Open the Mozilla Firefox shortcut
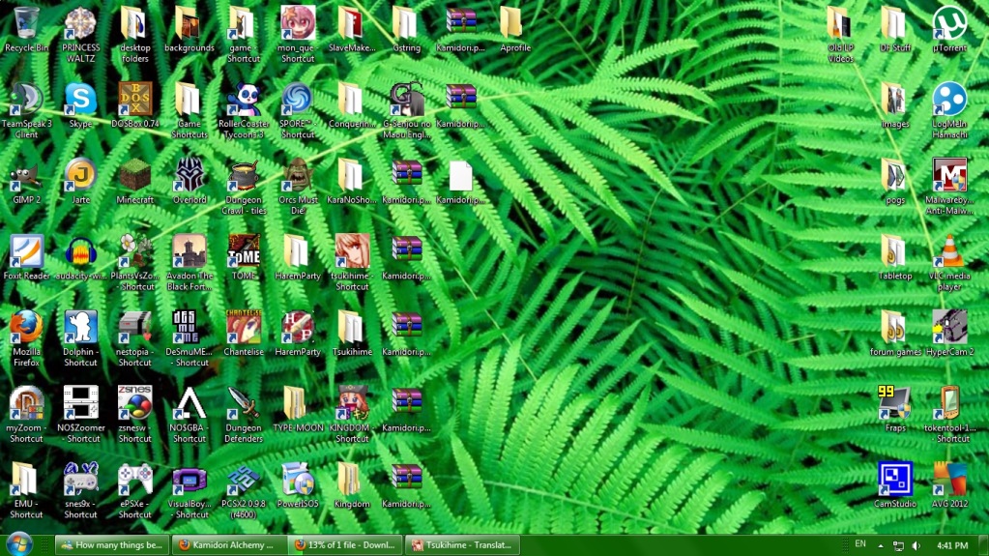Viewport: 989px width, 556px height. point(26,327)
